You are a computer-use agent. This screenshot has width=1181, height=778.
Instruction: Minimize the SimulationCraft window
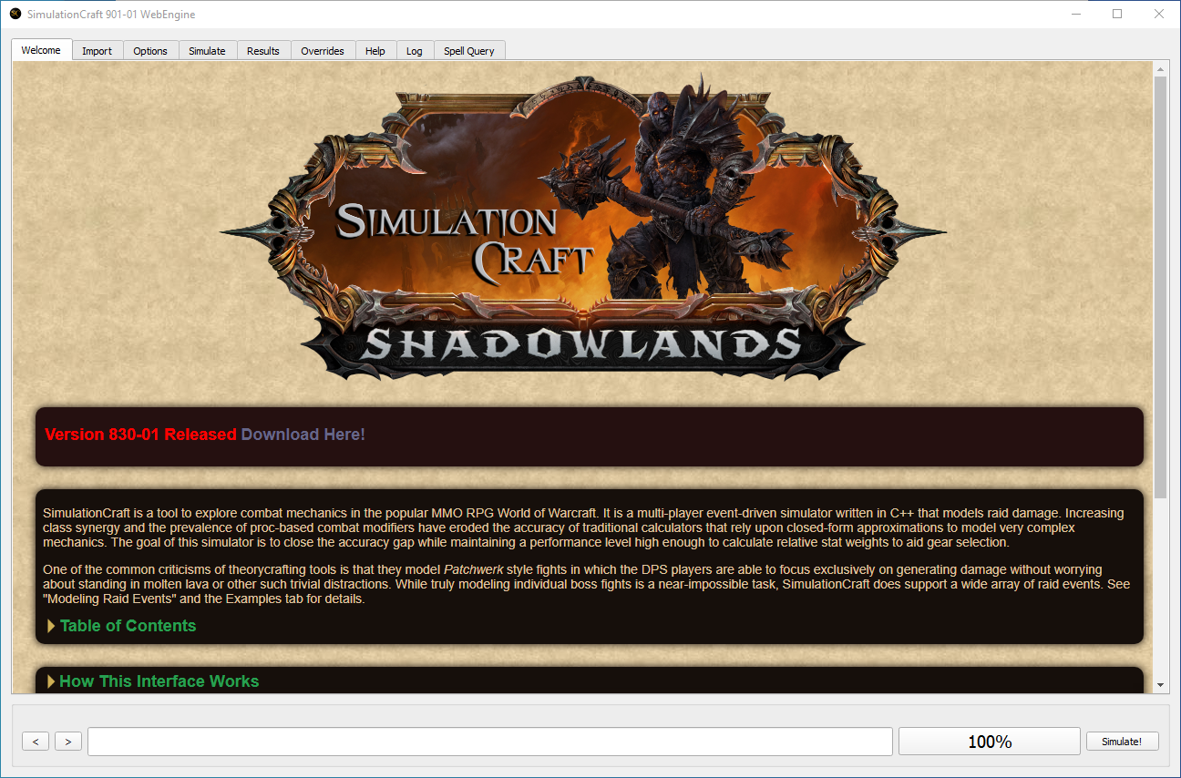coord(1076,14)
